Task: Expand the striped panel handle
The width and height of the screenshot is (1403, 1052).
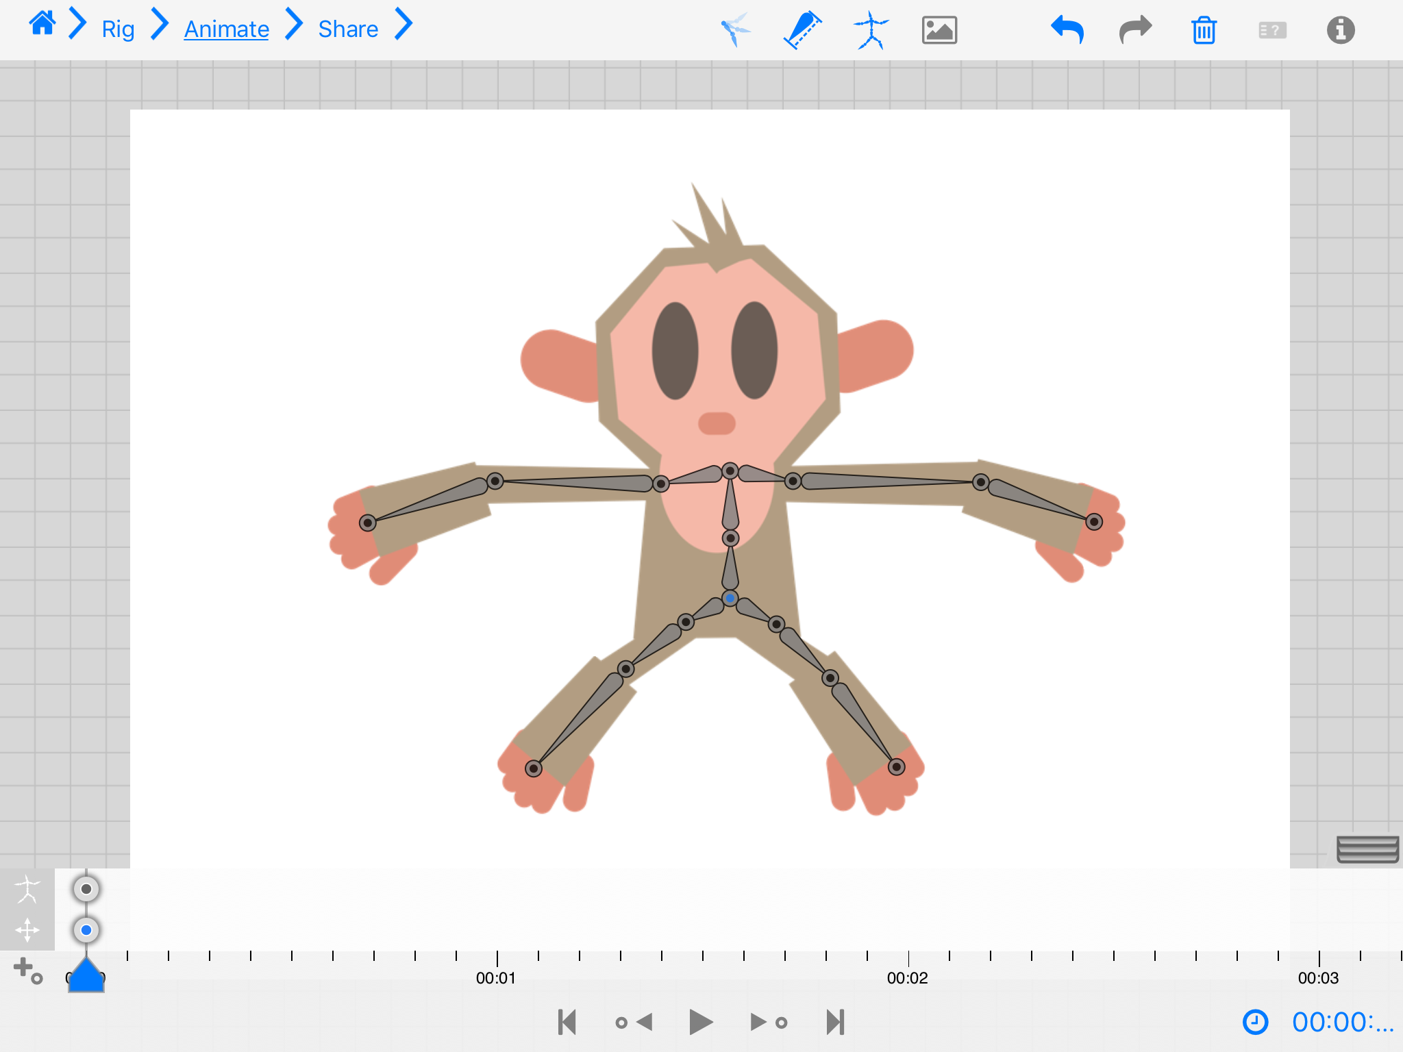Action: [1367, 849]
